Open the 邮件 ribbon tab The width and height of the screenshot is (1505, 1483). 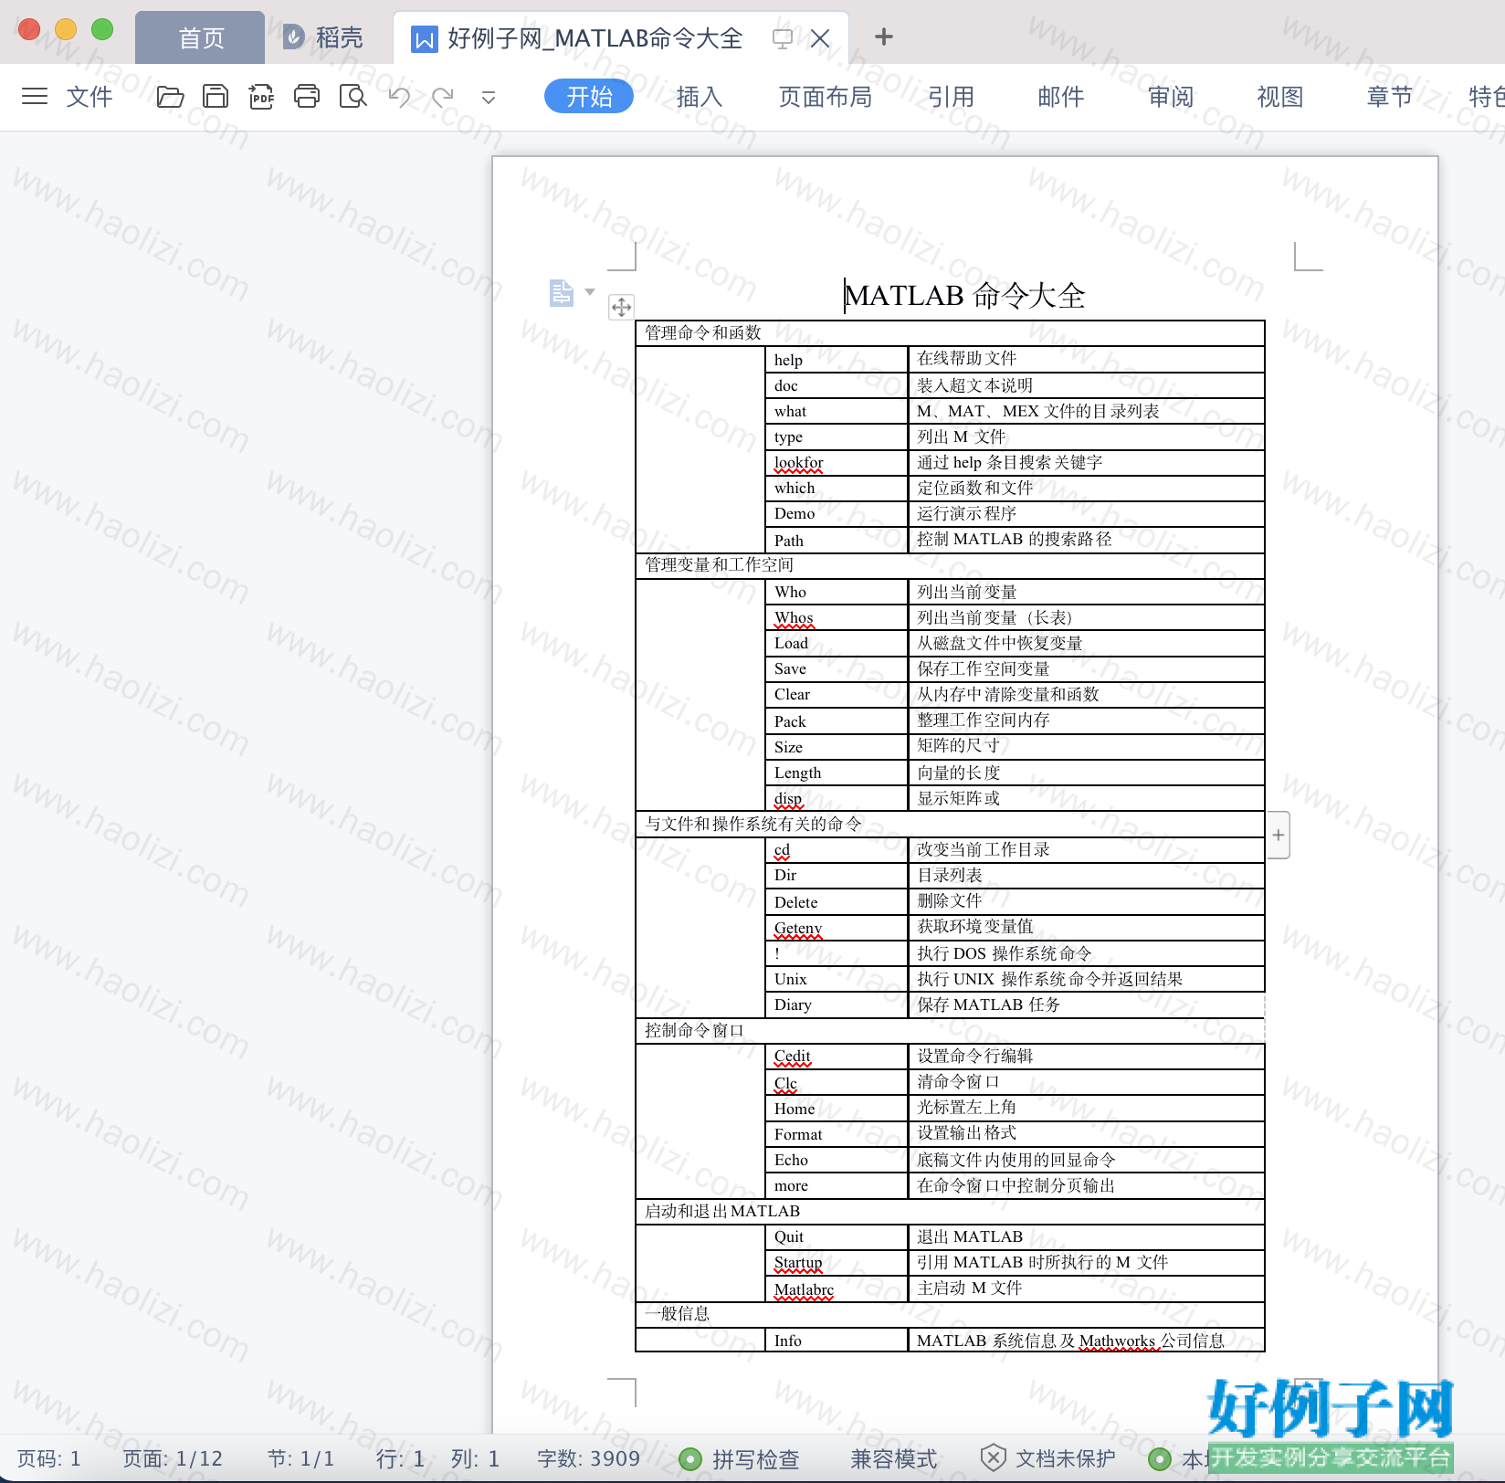coord(1061,96)
